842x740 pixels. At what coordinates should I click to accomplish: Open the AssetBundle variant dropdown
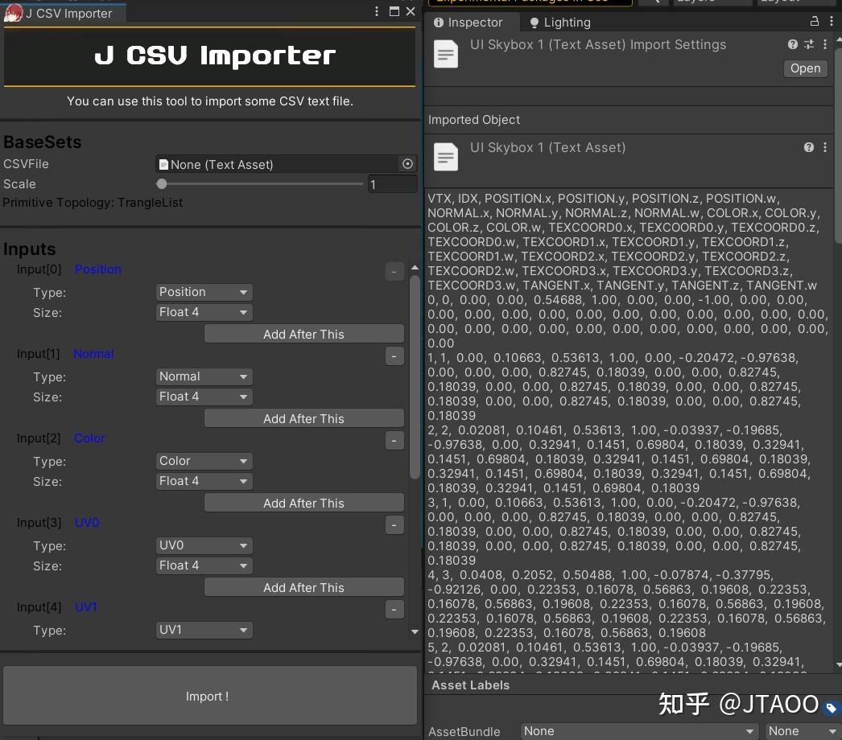pos(803,731)
